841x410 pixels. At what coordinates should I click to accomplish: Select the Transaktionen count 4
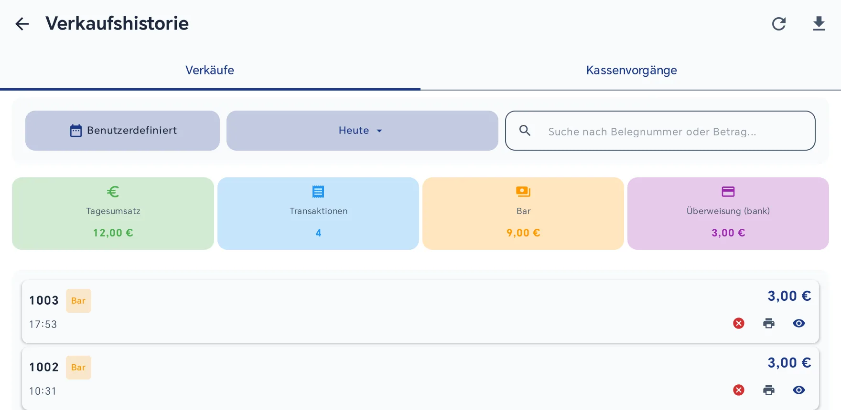click(x=318, y=233)
